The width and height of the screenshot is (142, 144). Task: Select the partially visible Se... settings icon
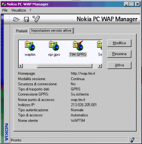(x=100, y=46)
